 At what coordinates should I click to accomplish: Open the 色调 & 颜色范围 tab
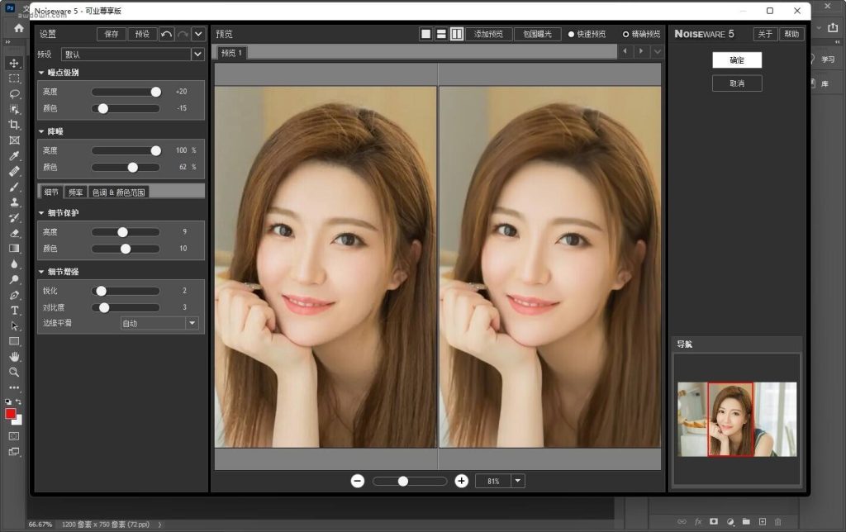tap(118, 192)
